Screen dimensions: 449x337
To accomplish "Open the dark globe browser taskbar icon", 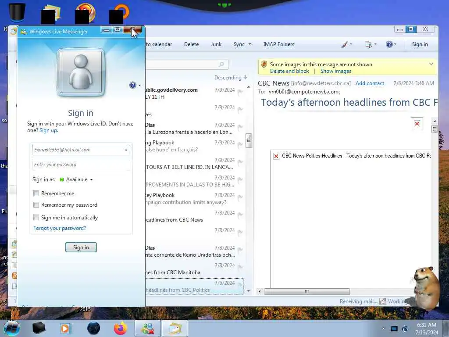I will tap(94, 328).
